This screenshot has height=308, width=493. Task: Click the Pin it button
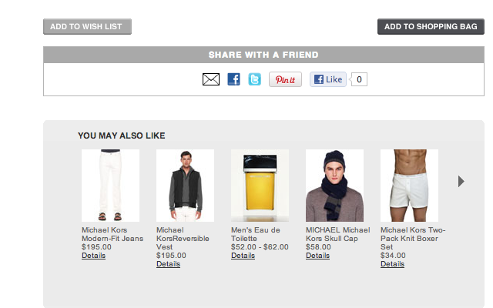285,79
